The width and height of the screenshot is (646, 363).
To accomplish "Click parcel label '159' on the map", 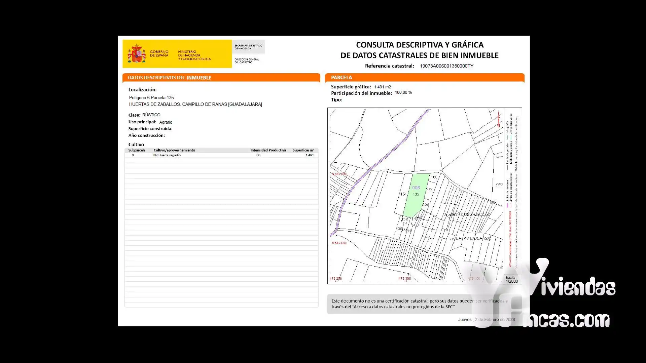I will 430,190.
